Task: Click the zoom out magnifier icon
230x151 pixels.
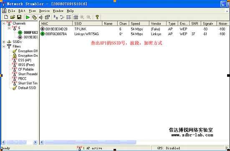Action: (88, 17)
